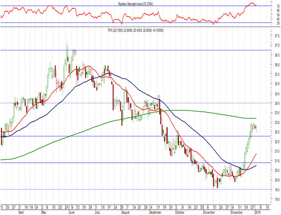Select the 50 label on RSI axis
281x215 pixels.
278,15
